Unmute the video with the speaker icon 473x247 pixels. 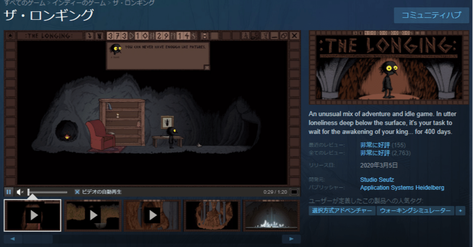click(20, 192)
